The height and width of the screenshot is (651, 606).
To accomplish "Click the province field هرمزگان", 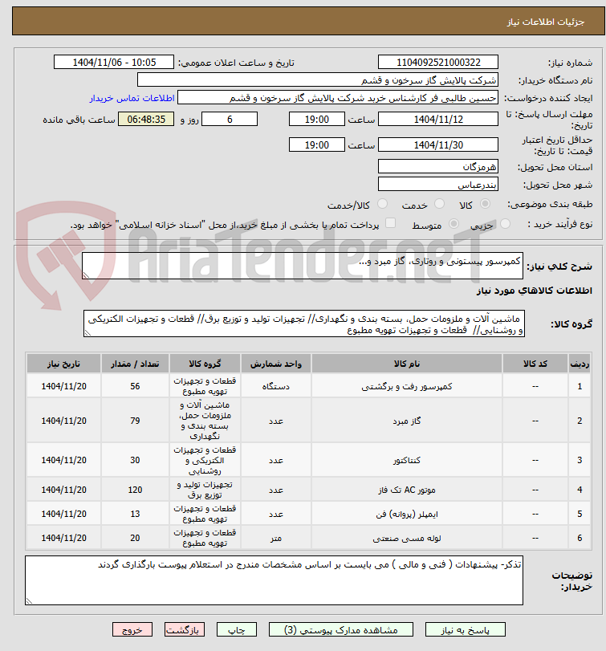I will (438, 167).
